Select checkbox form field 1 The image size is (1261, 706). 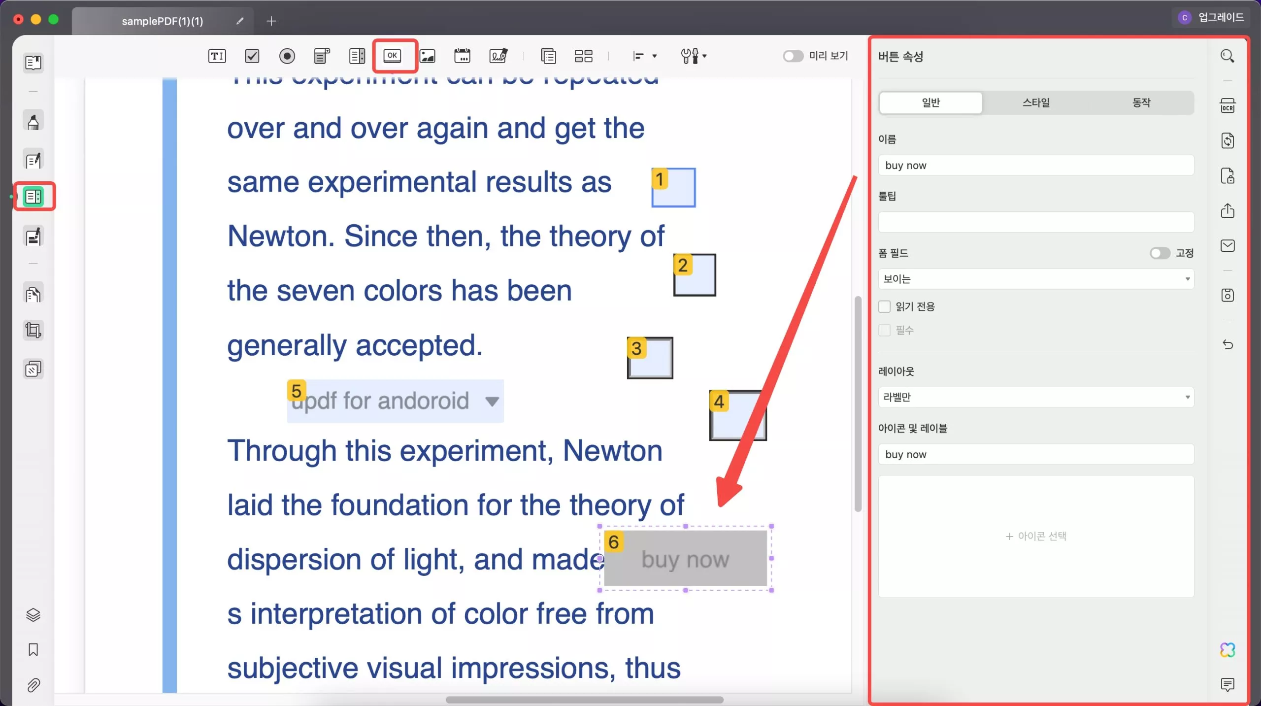click(x=673, y=187)
